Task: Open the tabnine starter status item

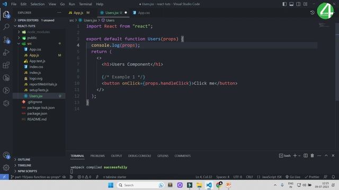Action: coord(114,177)
